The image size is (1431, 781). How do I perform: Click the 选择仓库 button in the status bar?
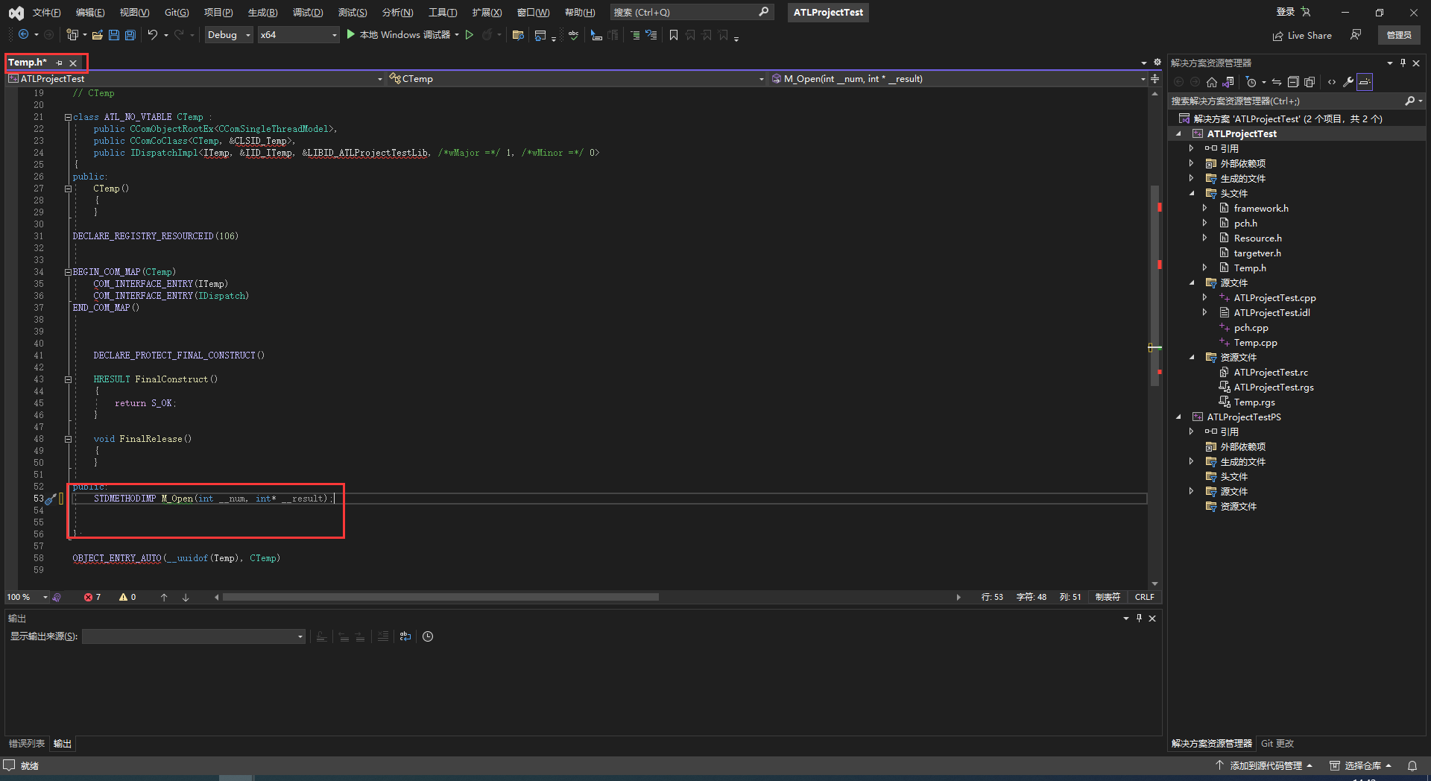pyautogui.click(x=1361, y=765)
